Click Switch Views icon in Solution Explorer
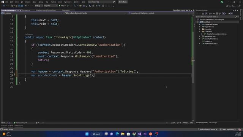Viewport: 243px width, 137px height. click(206, 14)
